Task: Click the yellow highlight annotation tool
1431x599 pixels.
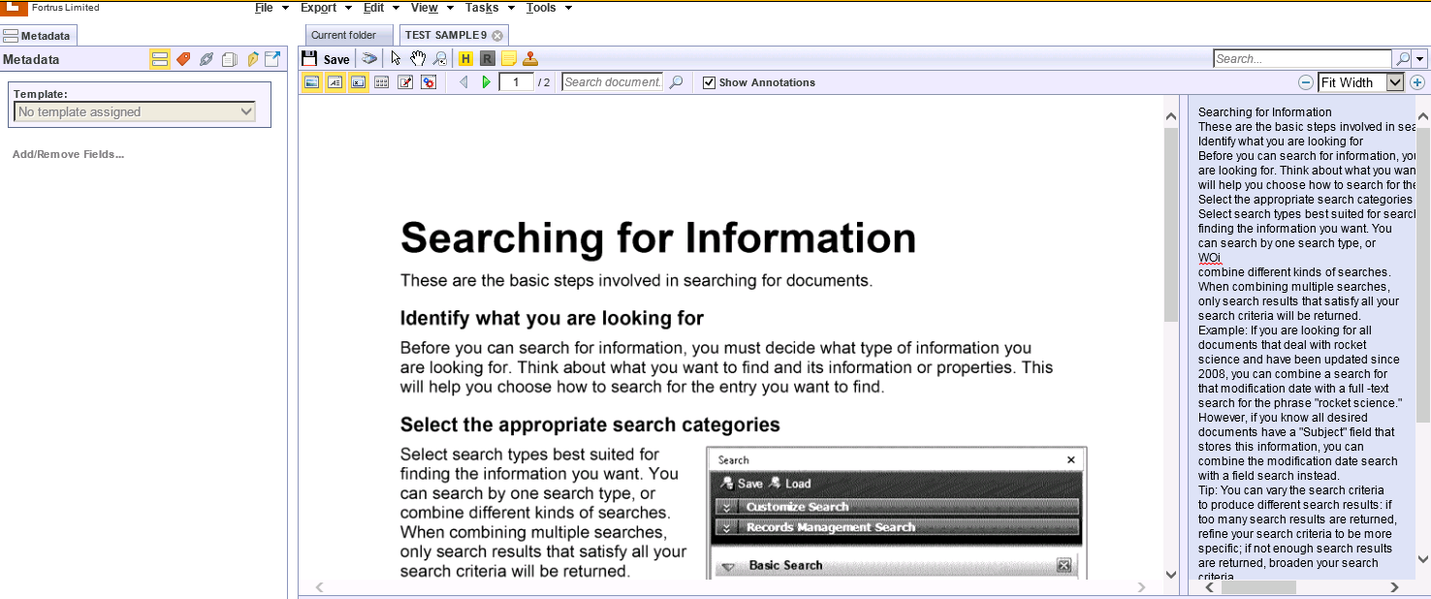Action: pyautogui.click(x=465, y=59)
